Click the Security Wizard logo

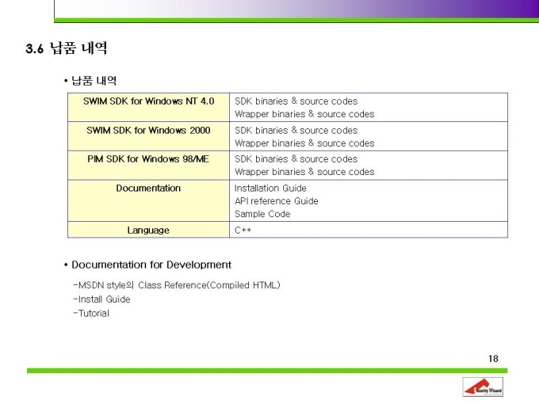click(x=483, y=387)
